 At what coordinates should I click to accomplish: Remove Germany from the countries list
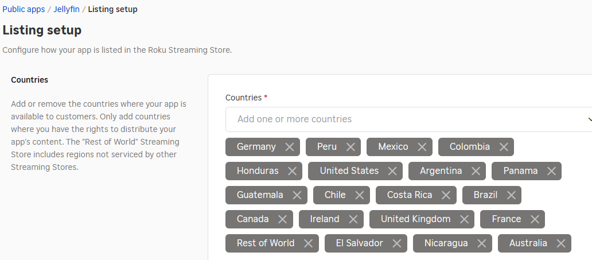tap(289, 147)
